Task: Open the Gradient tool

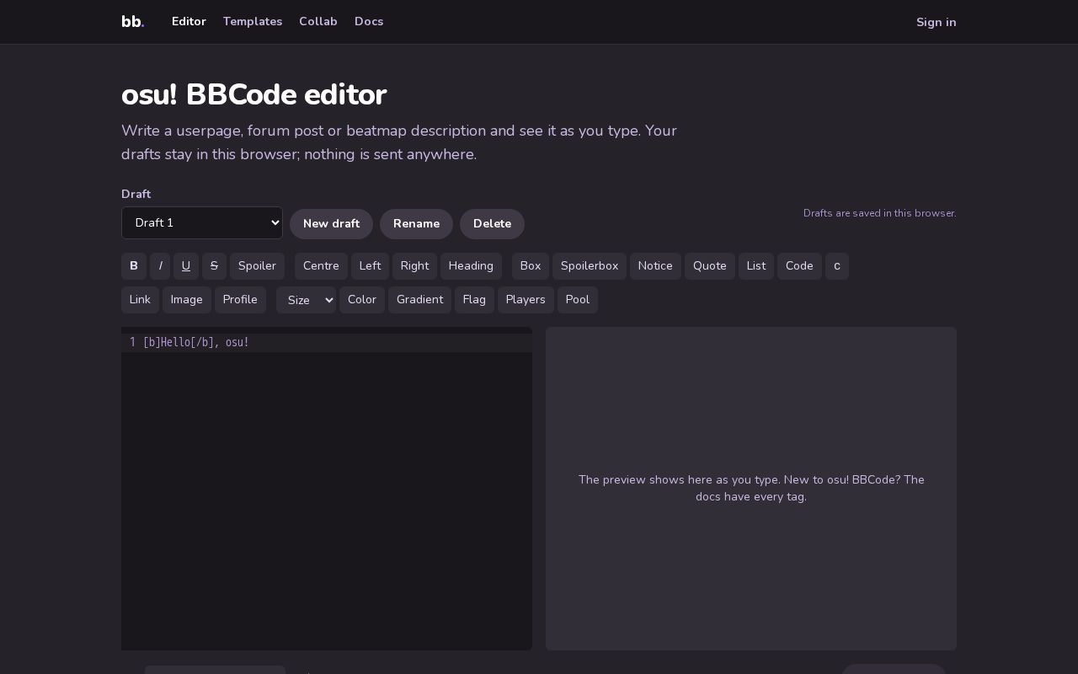Action: 419,300
